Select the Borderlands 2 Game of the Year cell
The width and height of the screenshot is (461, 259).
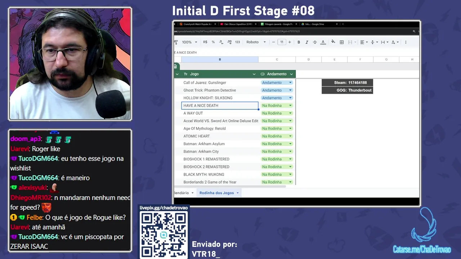220,182
